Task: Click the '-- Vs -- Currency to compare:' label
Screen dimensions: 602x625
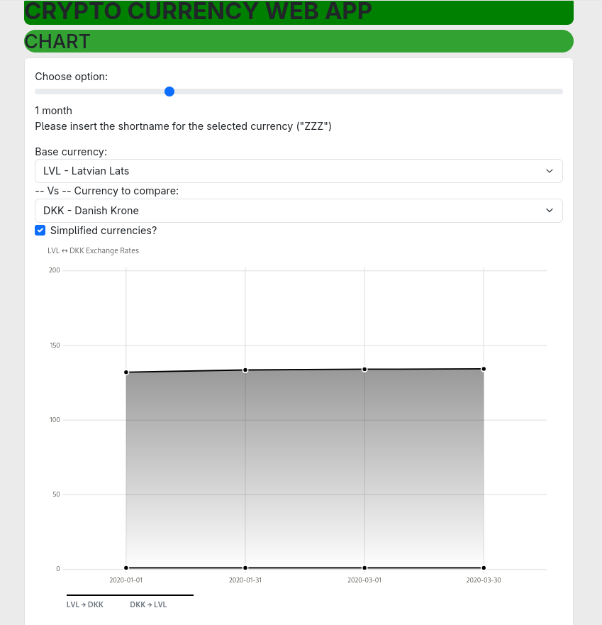Action: (x=107, y=191)
